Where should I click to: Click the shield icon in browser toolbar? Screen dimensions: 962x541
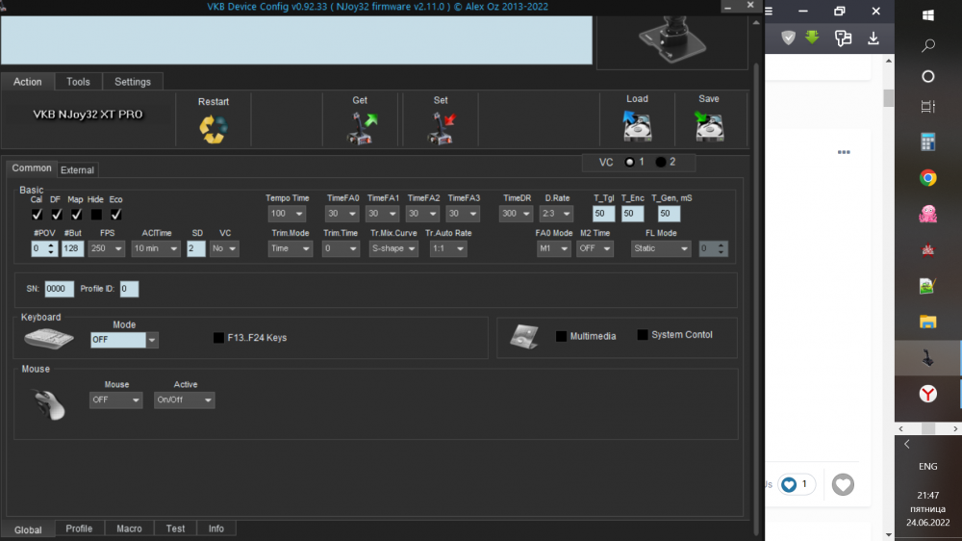(788, 39)
